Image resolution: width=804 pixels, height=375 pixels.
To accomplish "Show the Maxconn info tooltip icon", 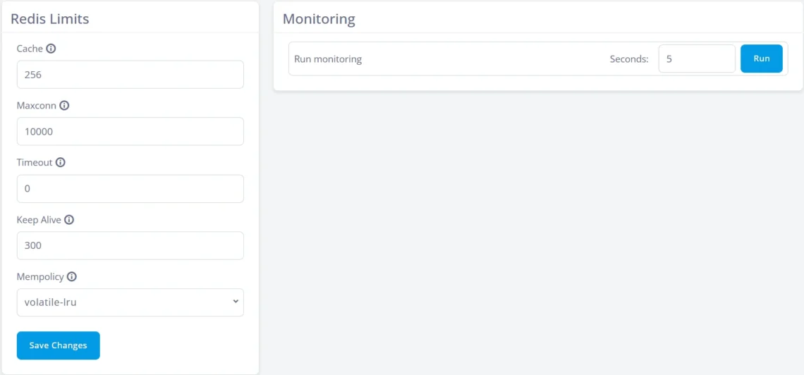I will 64,106.
